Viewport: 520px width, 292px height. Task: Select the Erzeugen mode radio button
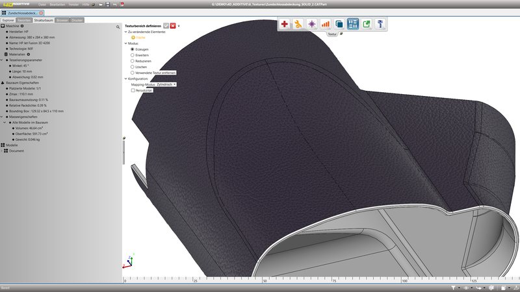pyautogui.click(x=133, y=49)
